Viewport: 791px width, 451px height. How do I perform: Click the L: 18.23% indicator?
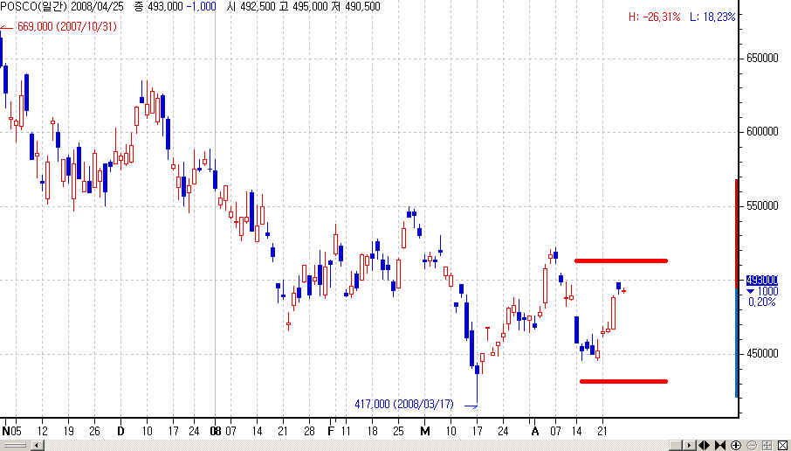712,17
